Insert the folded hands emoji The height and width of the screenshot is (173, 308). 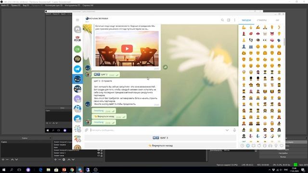click(265, 27)
